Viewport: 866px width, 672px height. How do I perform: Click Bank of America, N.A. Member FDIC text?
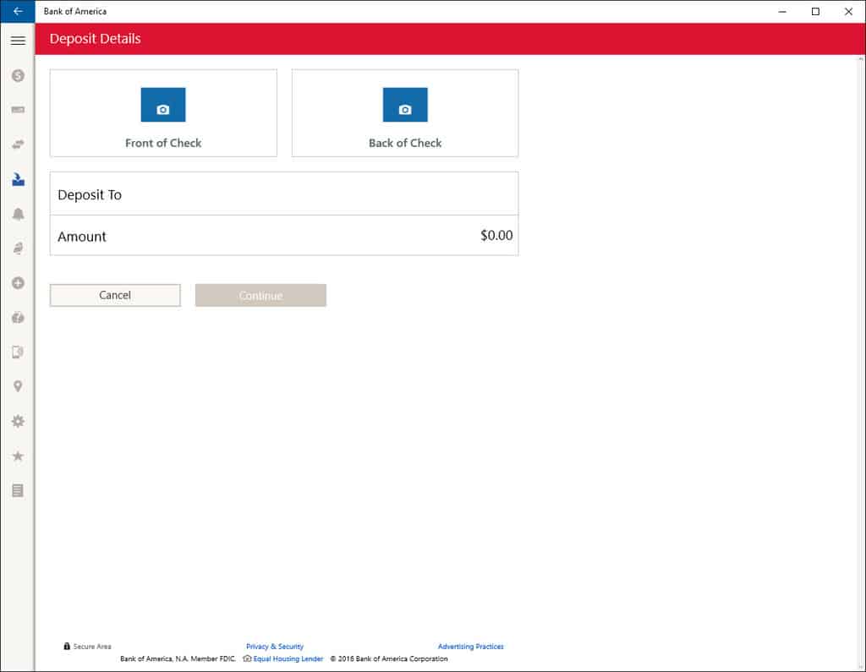[178, 658]
